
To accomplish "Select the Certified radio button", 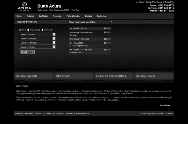I will pos(42,30).
